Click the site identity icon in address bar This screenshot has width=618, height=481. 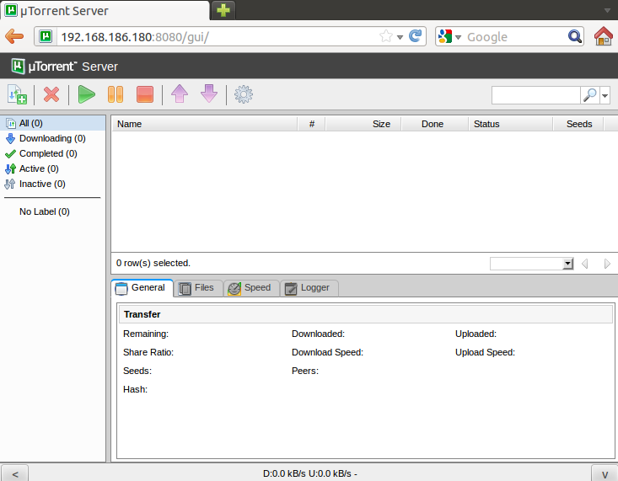click(x=46, y=36)
